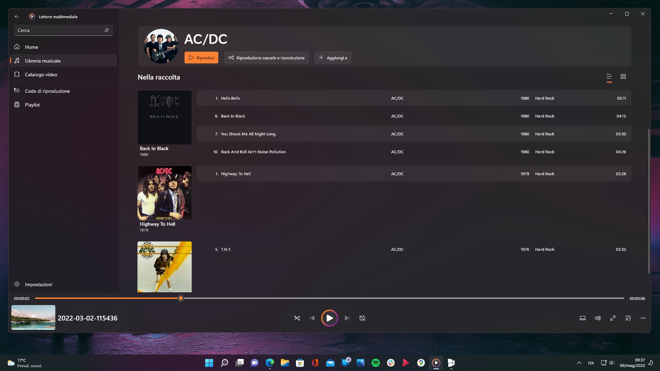
Task: Open Slack from taskbar
Action: coord(391,363)
